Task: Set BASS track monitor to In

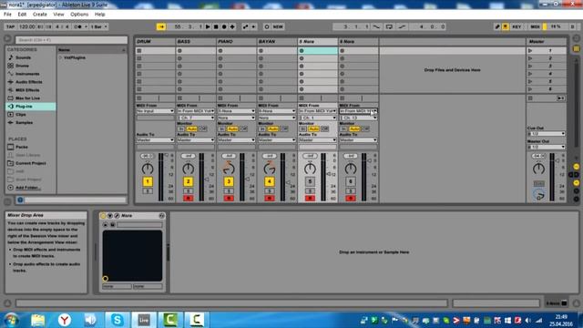Action: 180,128
